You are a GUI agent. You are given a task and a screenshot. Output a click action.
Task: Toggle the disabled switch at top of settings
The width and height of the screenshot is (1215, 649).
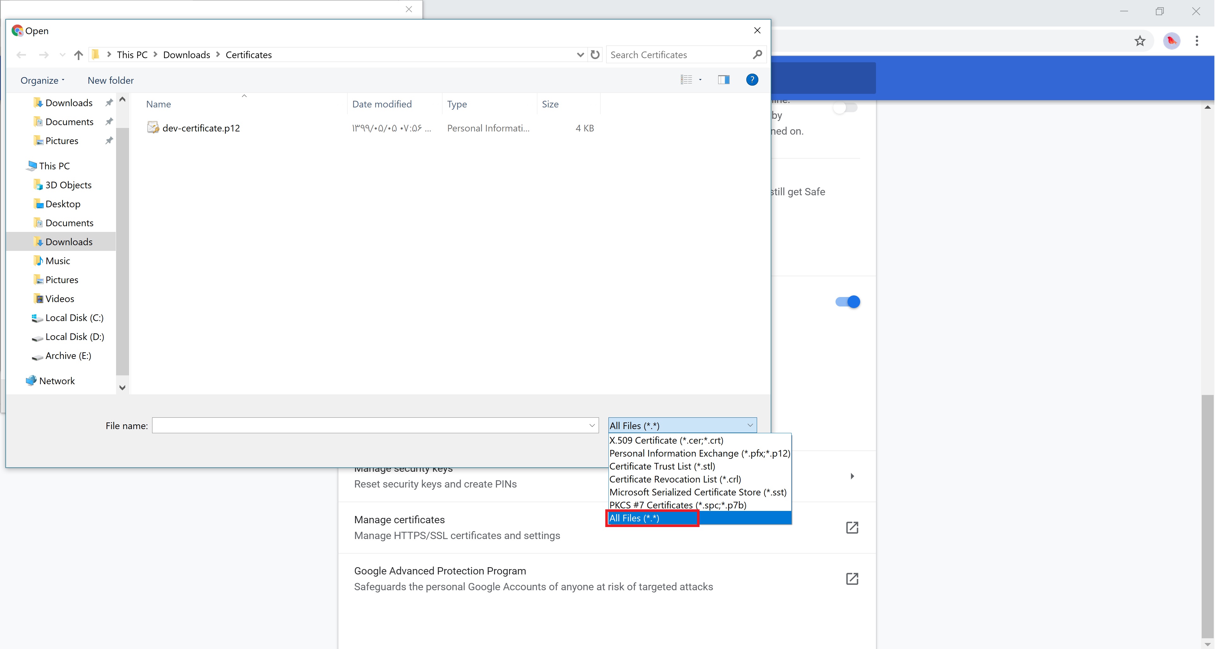(845, 107)
